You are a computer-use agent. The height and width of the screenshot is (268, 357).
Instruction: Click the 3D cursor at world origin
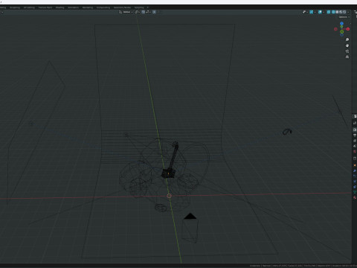[169, 196]
